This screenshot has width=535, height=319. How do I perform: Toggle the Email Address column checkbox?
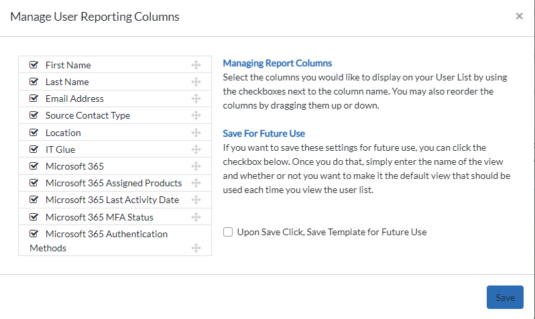(34, 99)
